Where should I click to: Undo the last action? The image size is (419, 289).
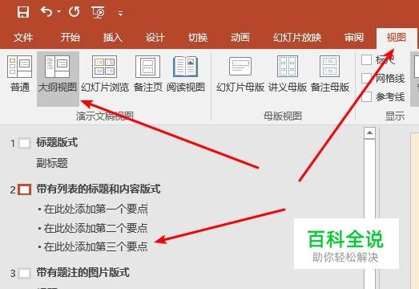tap(46, 12)
